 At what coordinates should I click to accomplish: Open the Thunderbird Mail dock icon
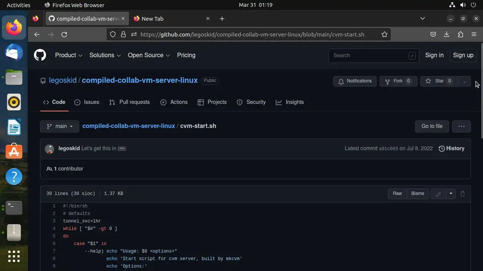tap(14, 52)
